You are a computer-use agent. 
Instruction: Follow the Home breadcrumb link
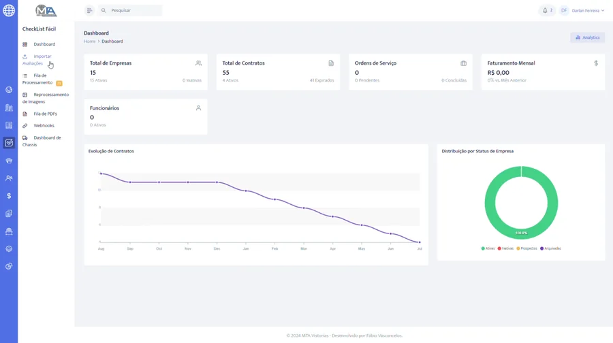coord(89,42)
